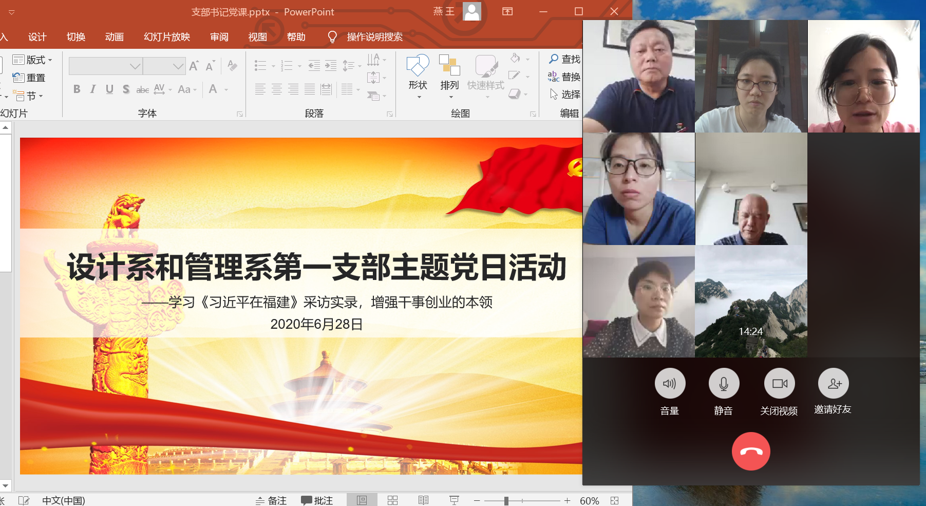Click the 选择 (Select) arrow tool

click(x=565, y=95)
